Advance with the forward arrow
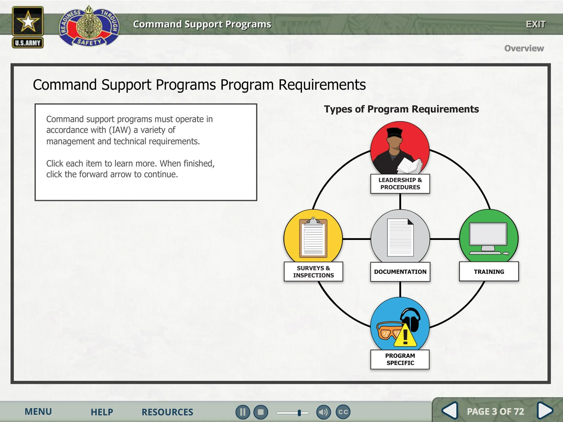 coord(545,411)
